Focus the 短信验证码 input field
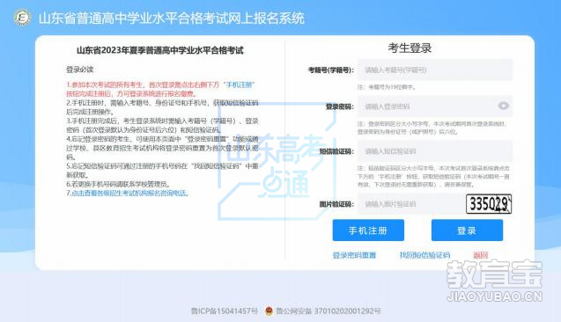The height and width of the screenshot is (322, 561). click(x=435, y=151)
